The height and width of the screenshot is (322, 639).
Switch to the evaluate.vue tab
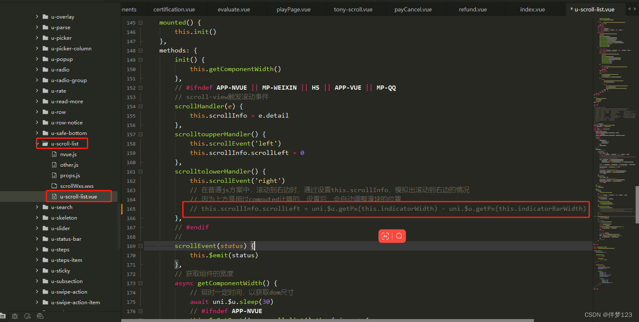234,9
